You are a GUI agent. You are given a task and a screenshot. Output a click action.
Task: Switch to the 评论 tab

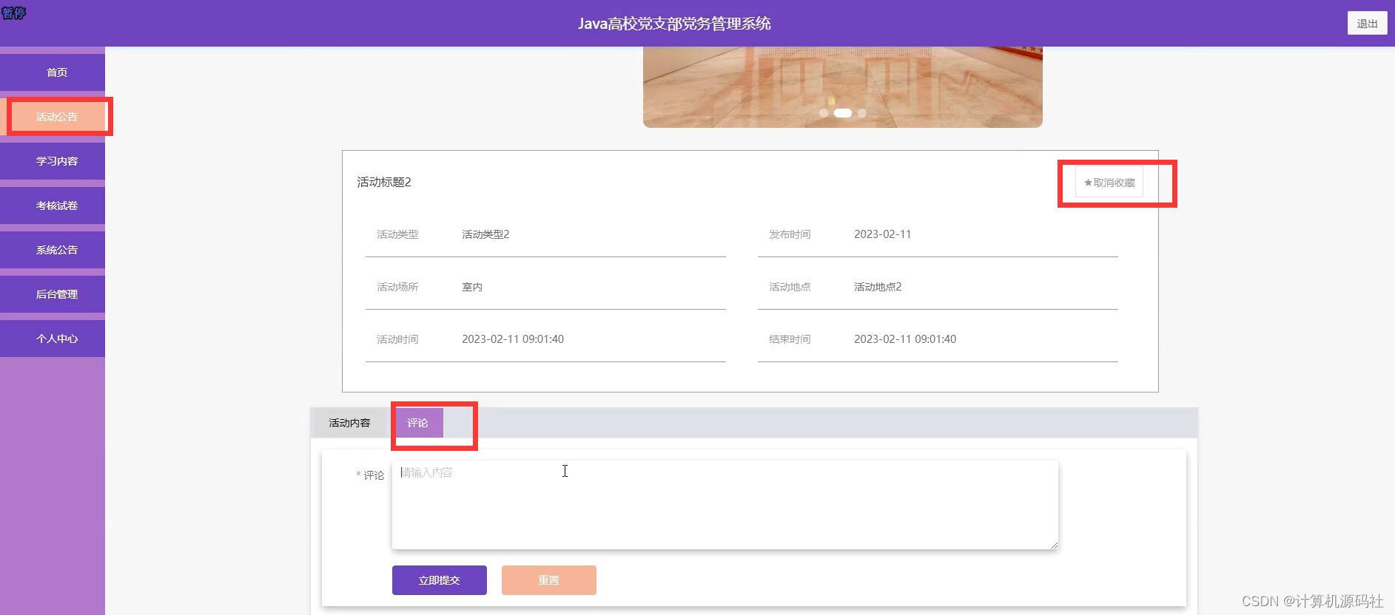tap(418, 423)
